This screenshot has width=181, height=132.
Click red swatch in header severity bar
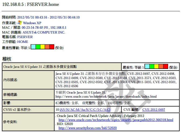tap(52, 47)
